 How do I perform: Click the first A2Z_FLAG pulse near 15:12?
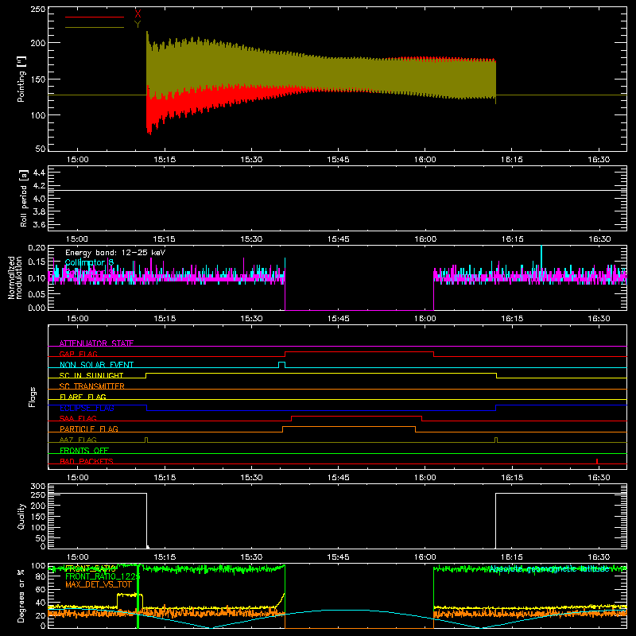pos(146,440)
